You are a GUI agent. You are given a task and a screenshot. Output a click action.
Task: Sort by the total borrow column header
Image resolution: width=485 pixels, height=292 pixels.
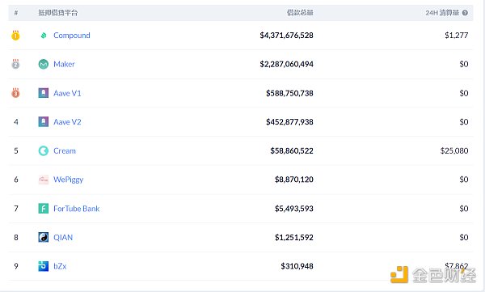tap(300, 13)
